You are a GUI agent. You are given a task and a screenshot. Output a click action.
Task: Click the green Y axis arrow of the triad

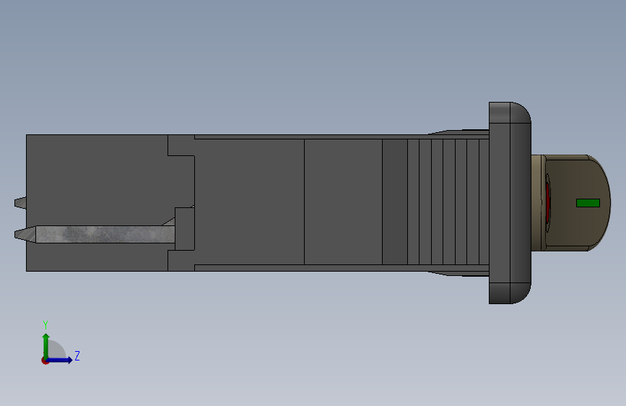[46, 345]
